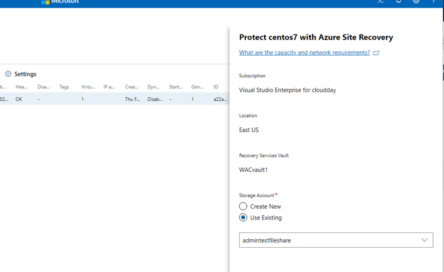The width and height of the screenshot is (444, 272).
Task: Click the Settings label above the table
Action: pyautogui.click(x=25, y=74)
